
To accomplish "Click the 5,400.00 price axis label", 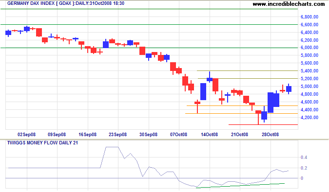I will point(310,71).
